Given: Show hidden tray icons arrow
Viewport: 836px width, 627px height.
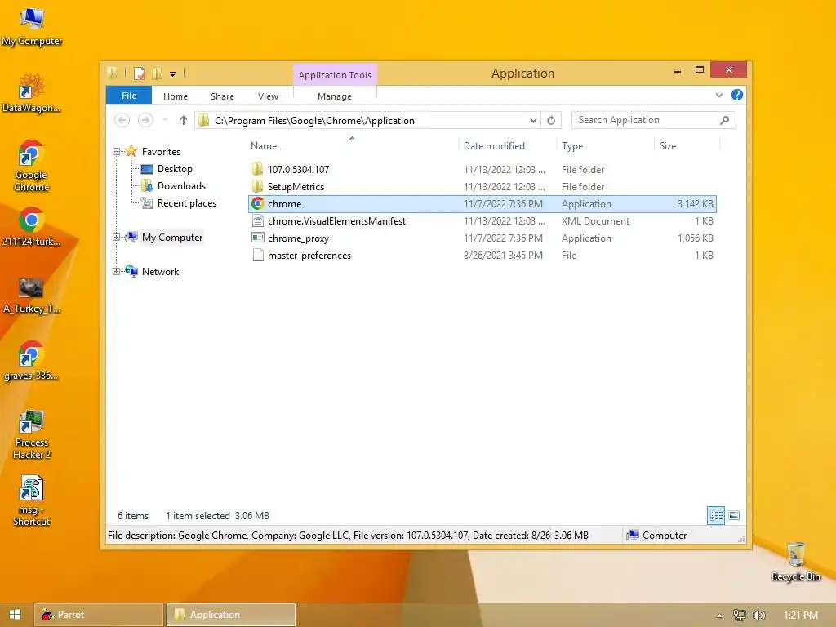Looking at the screenshot, I should [x=720, y=616].
